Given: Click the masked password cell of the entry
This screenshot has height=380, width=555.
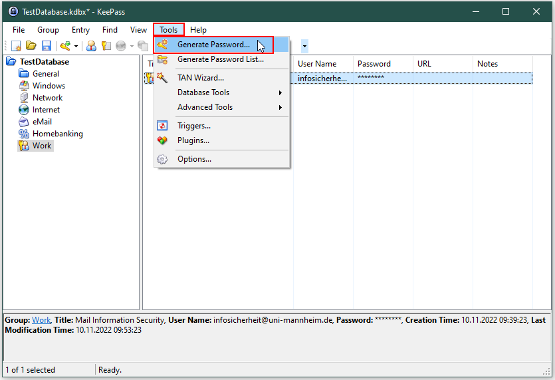Looking at the screenshot, I should pos(383,78).
